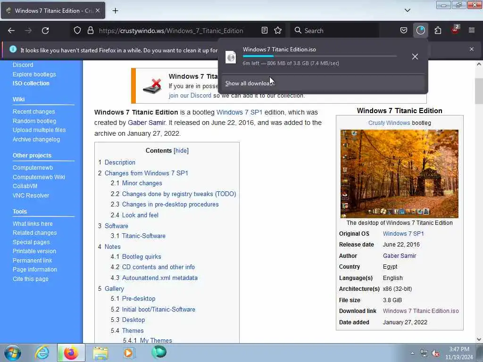The height and width of the screenshot is (362, 483).
Task: Focus the Search box in toolbar
Action: tap(336, 31)
